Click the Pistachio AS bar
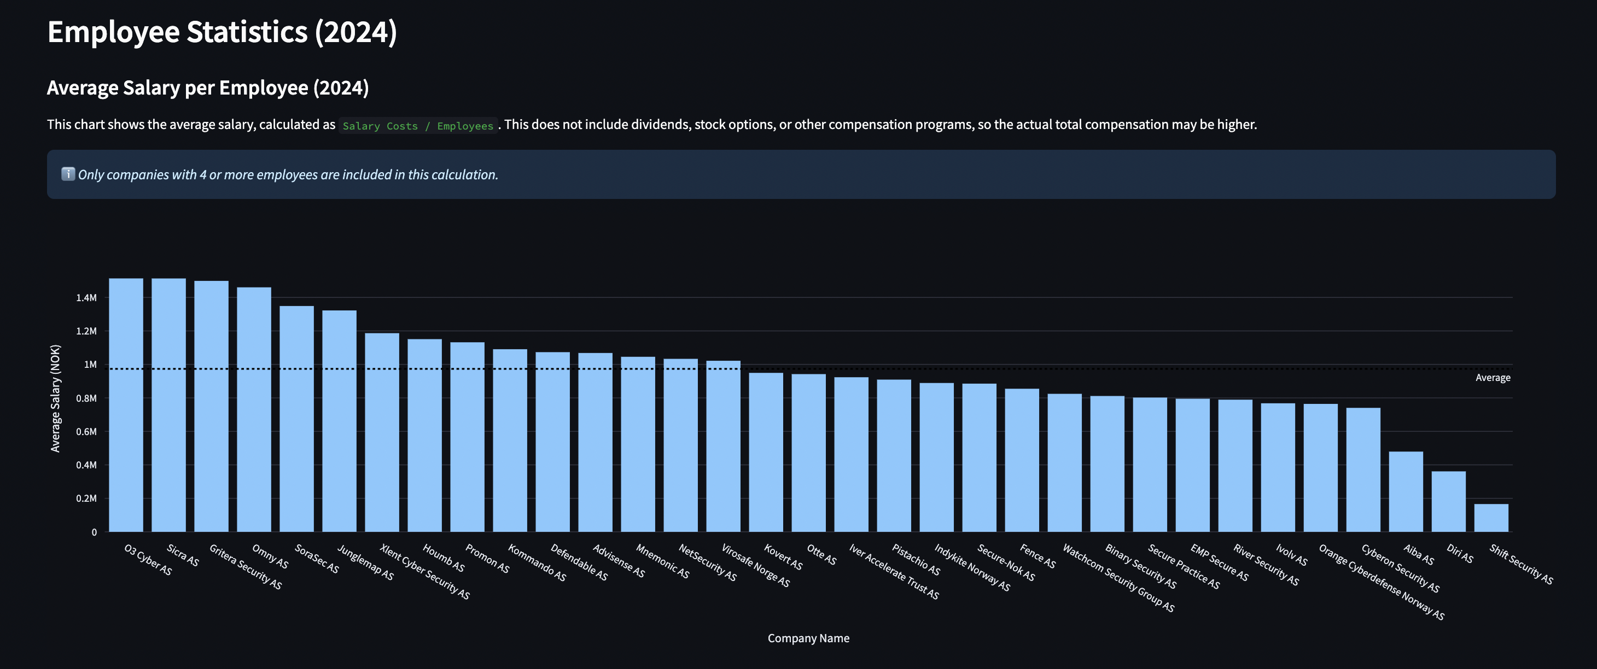Viewport: 1597px width, 669px height. tap(894, 456)
